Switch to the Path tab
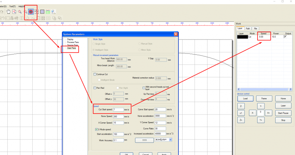 coord(248,28)
